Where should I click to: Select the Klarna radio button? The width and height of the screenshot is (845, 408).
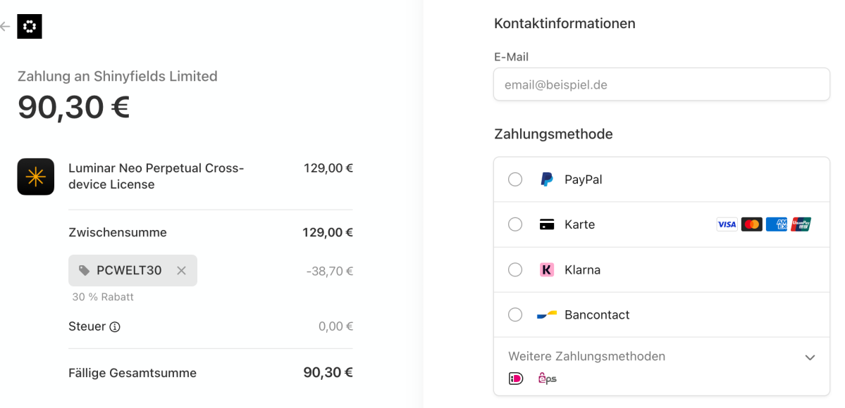[x=515, y=269]
